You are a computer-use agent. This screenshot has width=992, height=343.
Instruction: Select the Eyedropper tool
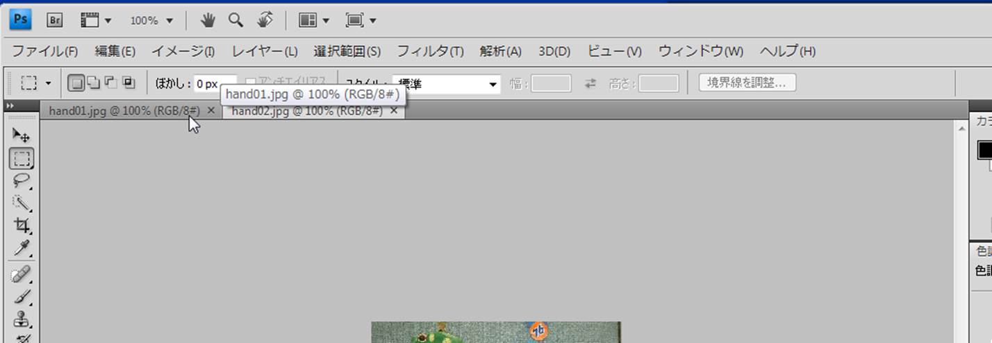tap(22, 249)
